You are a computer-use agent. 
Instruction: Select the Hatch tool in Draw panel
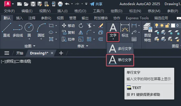tap(51, 39)
